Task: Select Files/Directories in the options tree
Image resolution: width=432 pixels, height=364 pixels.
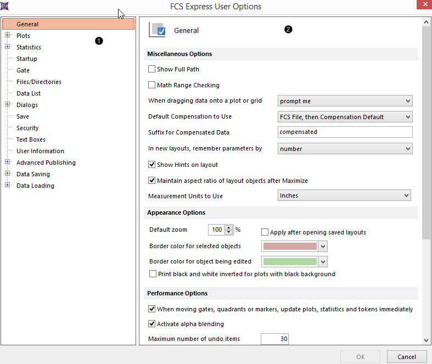Action: pyautogui.click(x=38, y=82)
